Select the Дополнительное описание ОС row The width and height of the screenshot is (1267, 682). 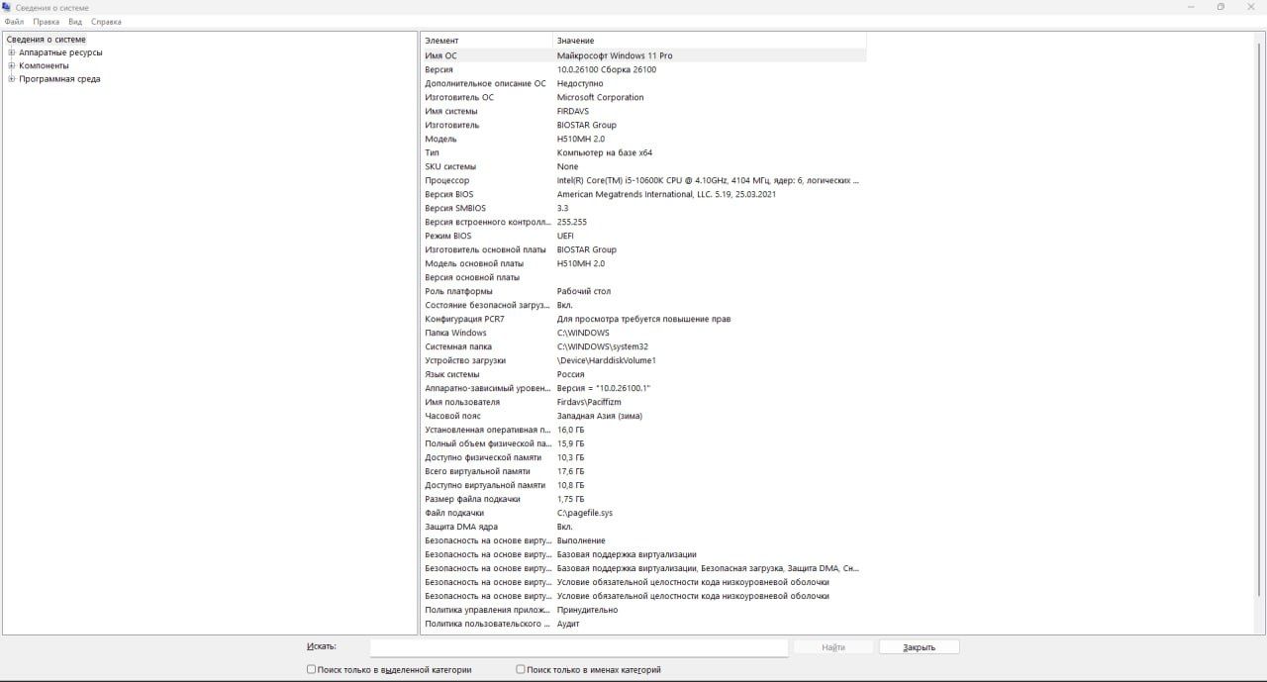point(643,83)
